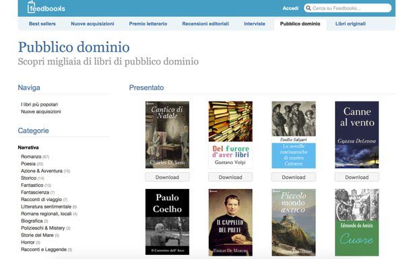411x259 pixels.
Task: Switch to Nuove acquisizioni tab
Action: 92,24
